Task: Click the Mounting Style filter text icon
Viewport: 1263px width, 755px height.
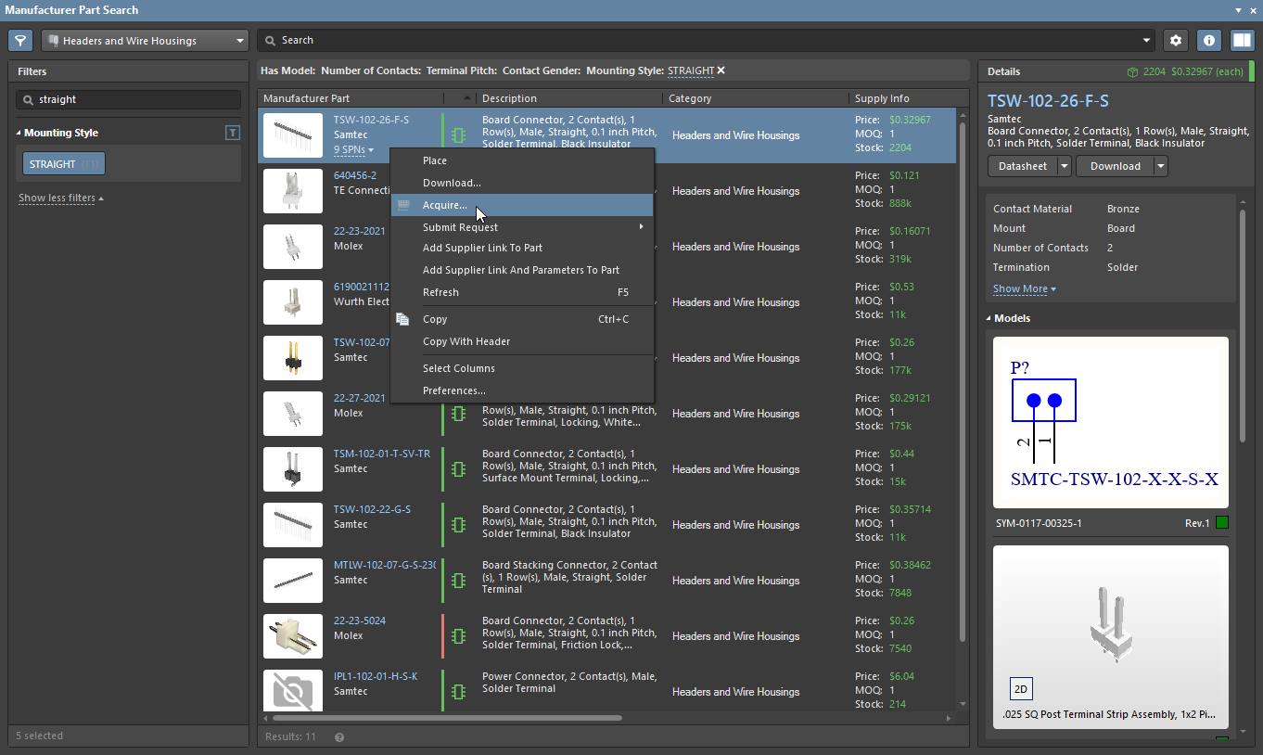Action: point(233,133)
